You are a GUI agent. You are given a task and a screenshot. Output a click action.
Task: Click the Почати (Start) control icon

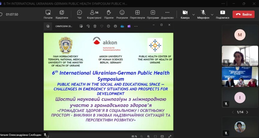(48, 14)
